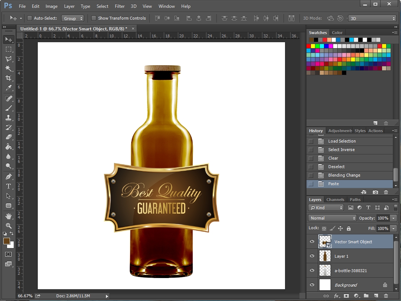Create new snapshot camera icon in History
The width and height of the screenshot is (401, 301).
click(x=375, y=192)
